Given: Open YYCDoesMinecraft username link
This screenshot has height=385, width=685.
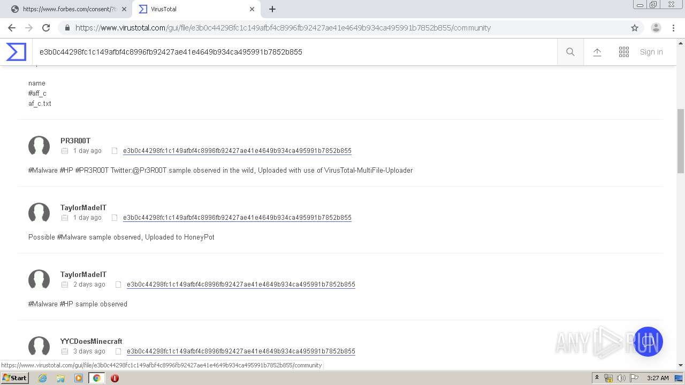Looking at the screenshot, I should point(92,341).
